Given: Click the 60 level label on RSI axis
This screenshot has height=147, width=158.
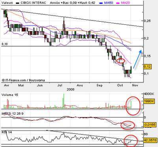Looking at the screenshot, I should (146, 134).
